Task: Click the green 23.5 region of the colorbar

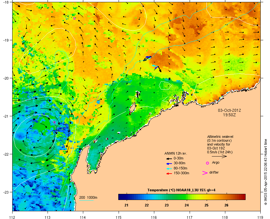Action: [177, 197]
